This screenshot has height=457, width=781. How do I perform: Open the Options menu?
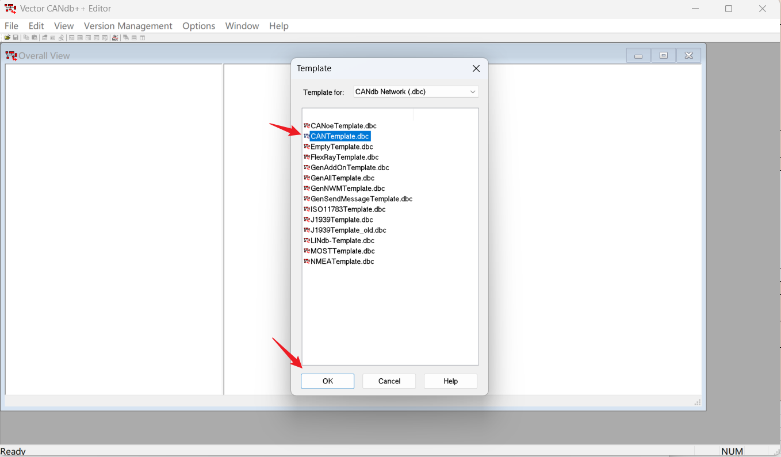coord(198,26)
